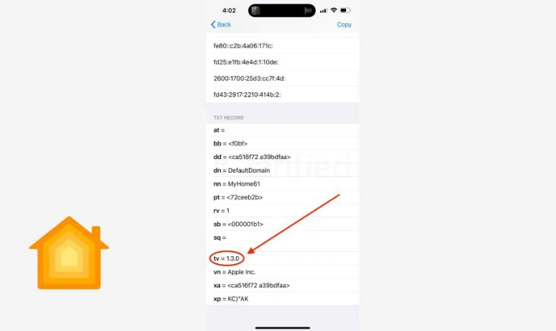Image resolution: width=556 pixels, height=331 pixels.
Task: Tap the Dynamic Island waveform icon
Action: click(x=308, y=11)
